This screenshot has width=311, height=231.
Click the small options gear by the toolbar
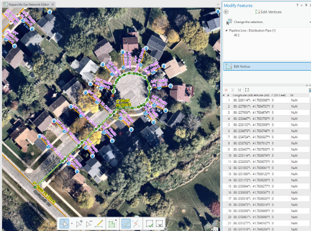[166, 229]
